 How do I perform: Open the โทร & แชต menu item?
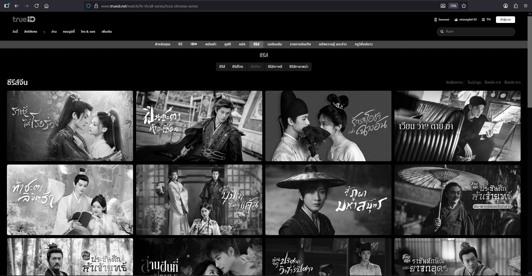pyautogui.click(x=88, y=32)
